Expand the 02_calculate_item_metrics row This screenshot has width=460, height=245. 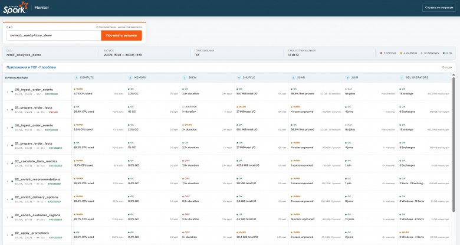(7, 164)
